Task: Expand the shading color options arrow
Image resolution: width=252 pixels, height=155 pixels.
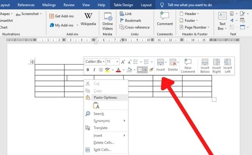Action: point(134,70)
